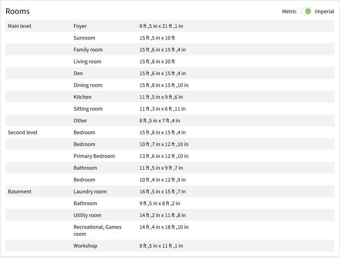Screen dimensions: 340x258
Task: Select the Basement floor label
Action: pyautogui.click(x=20, y=192)
